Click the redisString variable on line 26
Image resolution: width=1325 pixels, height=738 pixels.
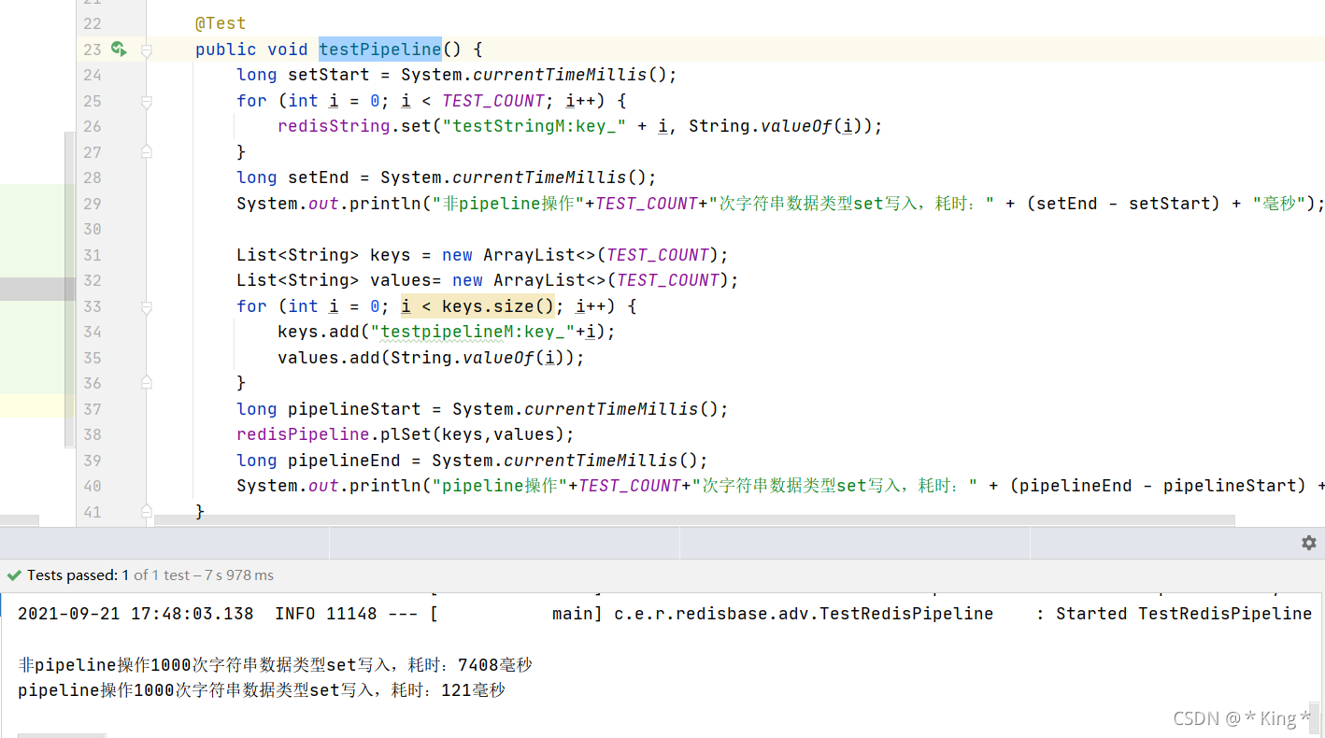(x=334, y=126)
